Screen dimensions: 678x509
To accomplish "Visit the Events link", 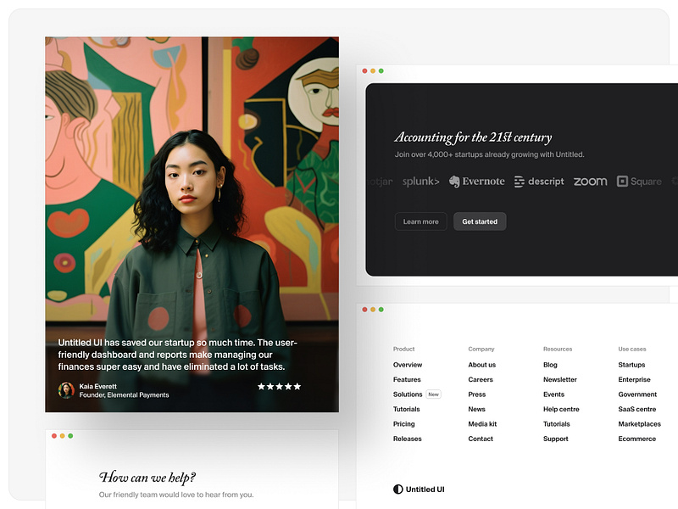I will pyautogui.click(x=553, y=394).
